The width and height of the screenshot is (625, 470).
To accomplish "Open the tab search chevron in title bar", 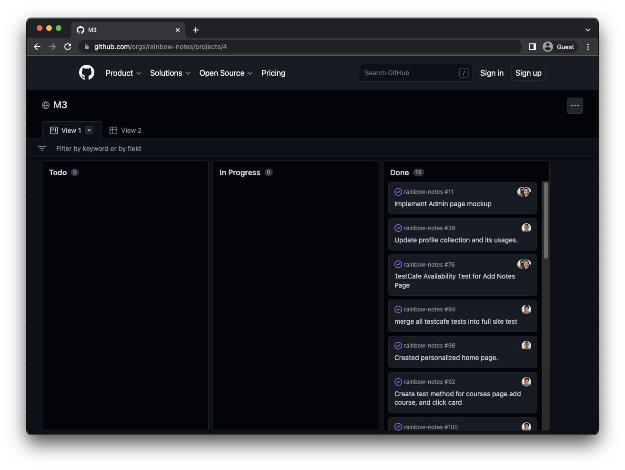I will point(588,30).
